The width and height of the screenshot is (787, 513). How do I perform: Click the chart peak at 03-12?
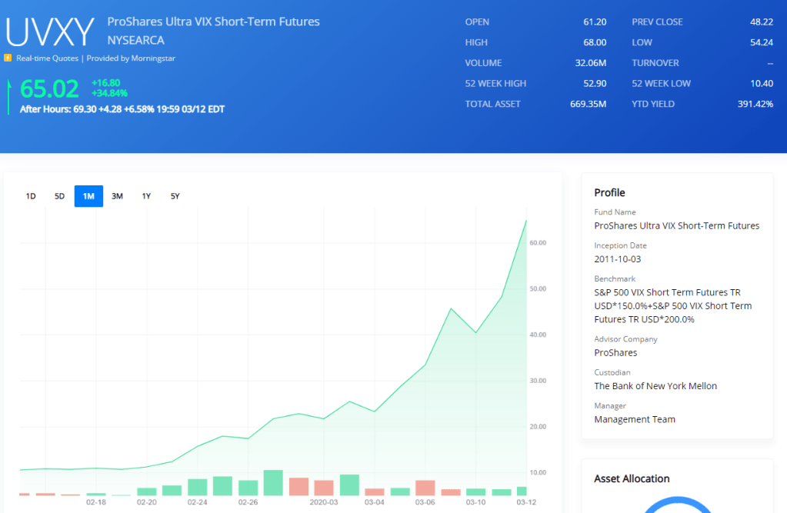pyautogui.click(x=526, y=221)
